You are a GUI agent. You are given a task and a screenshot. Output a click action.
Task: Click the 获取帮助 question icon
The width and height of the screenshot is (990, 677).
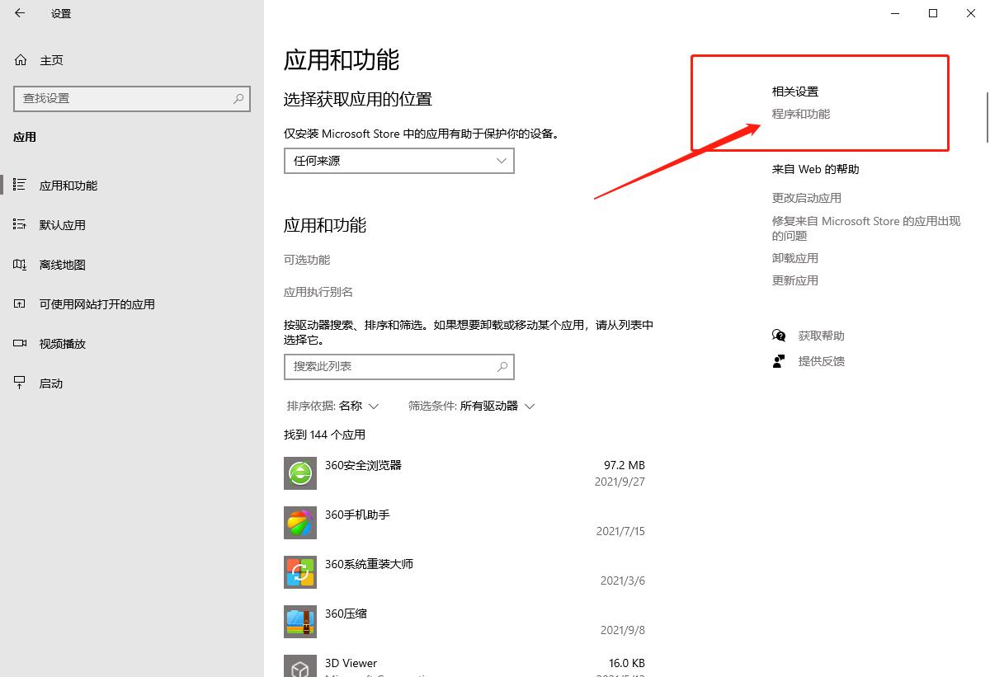(x=777, y=336)
